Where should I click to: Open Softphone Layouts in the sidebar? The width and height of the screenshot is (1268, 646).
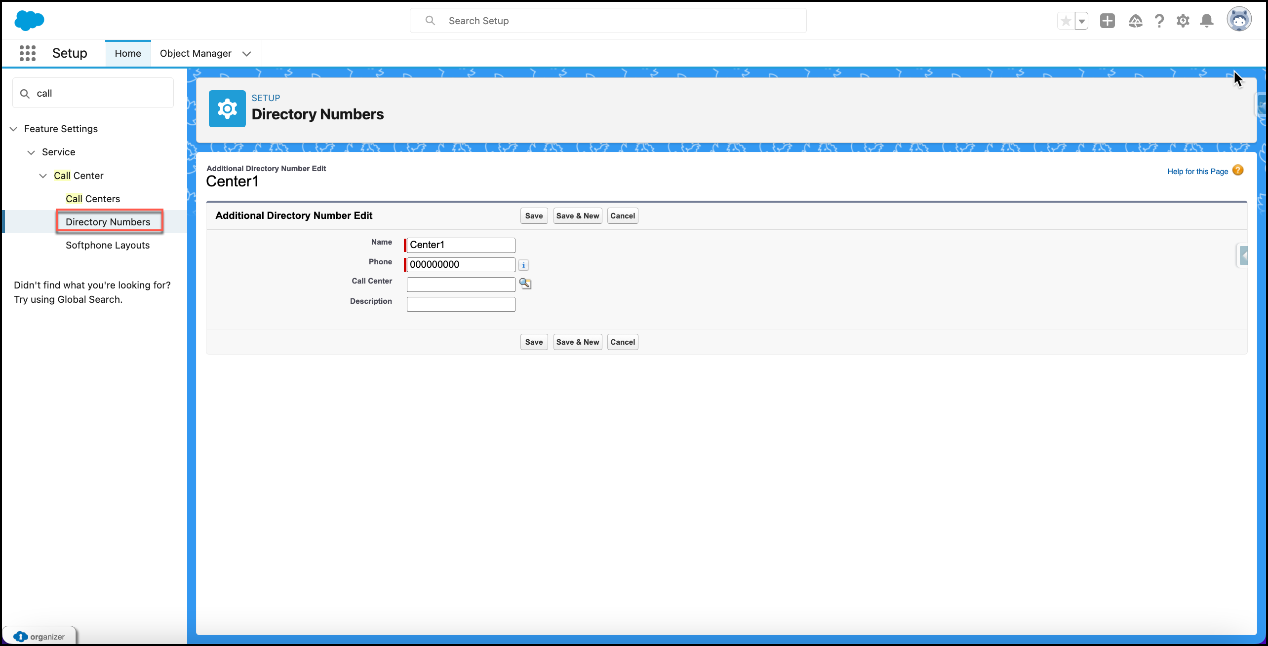point(108,245)
